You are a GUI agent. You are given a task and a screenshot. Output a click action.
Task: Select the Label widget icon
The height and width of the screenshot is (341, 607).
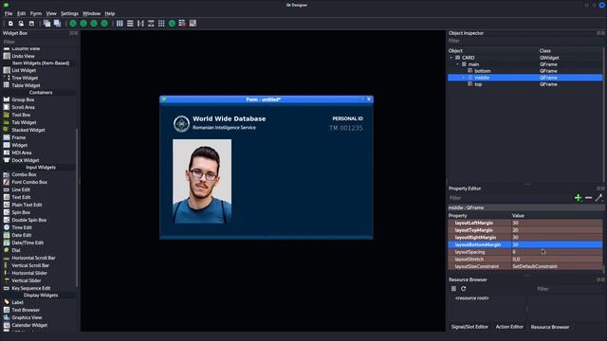7,302
